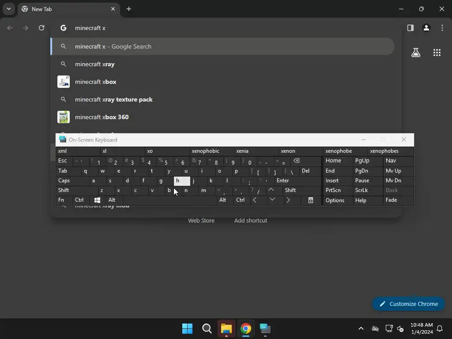Choose the xenophobes word prediction
Screen dimensions: 452x339
391,151
